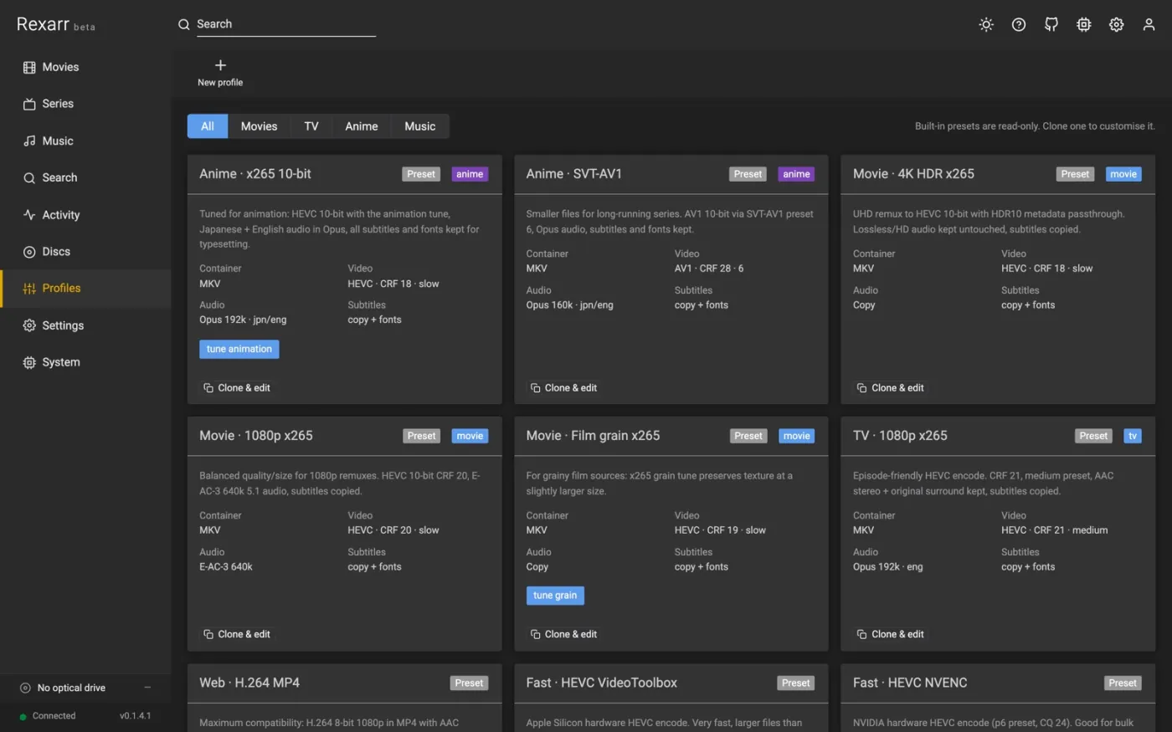The image size is (1172, 732).
Task: Switch to the Anime filter tab
Action: (x=362, y=126)
